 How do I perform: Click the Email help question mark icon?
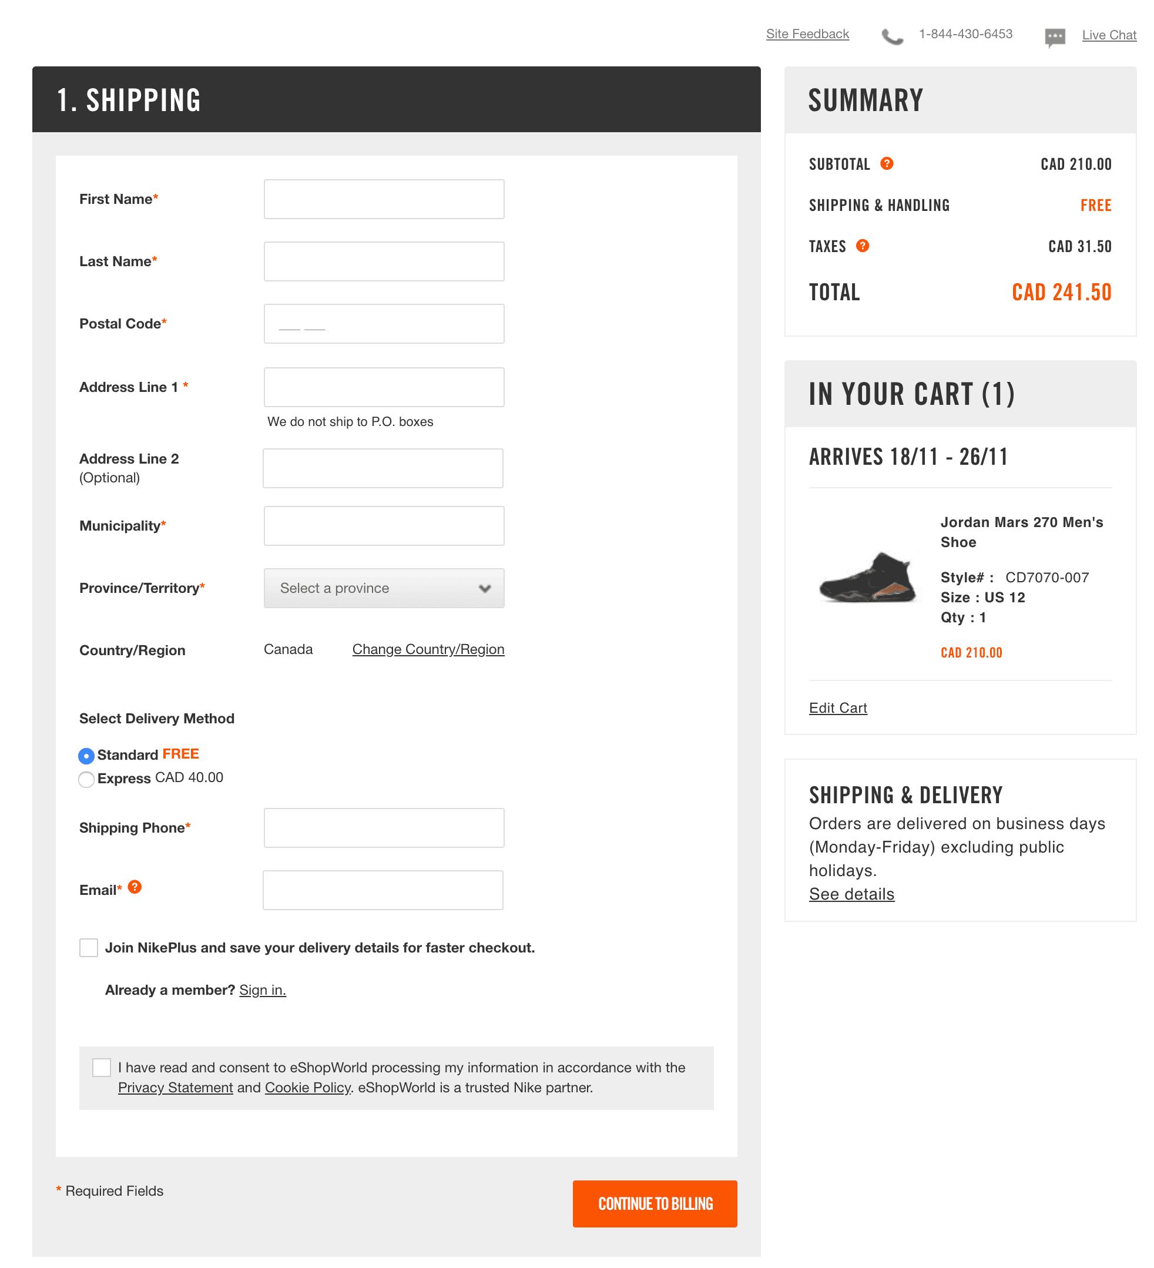(x=133, y=888)
